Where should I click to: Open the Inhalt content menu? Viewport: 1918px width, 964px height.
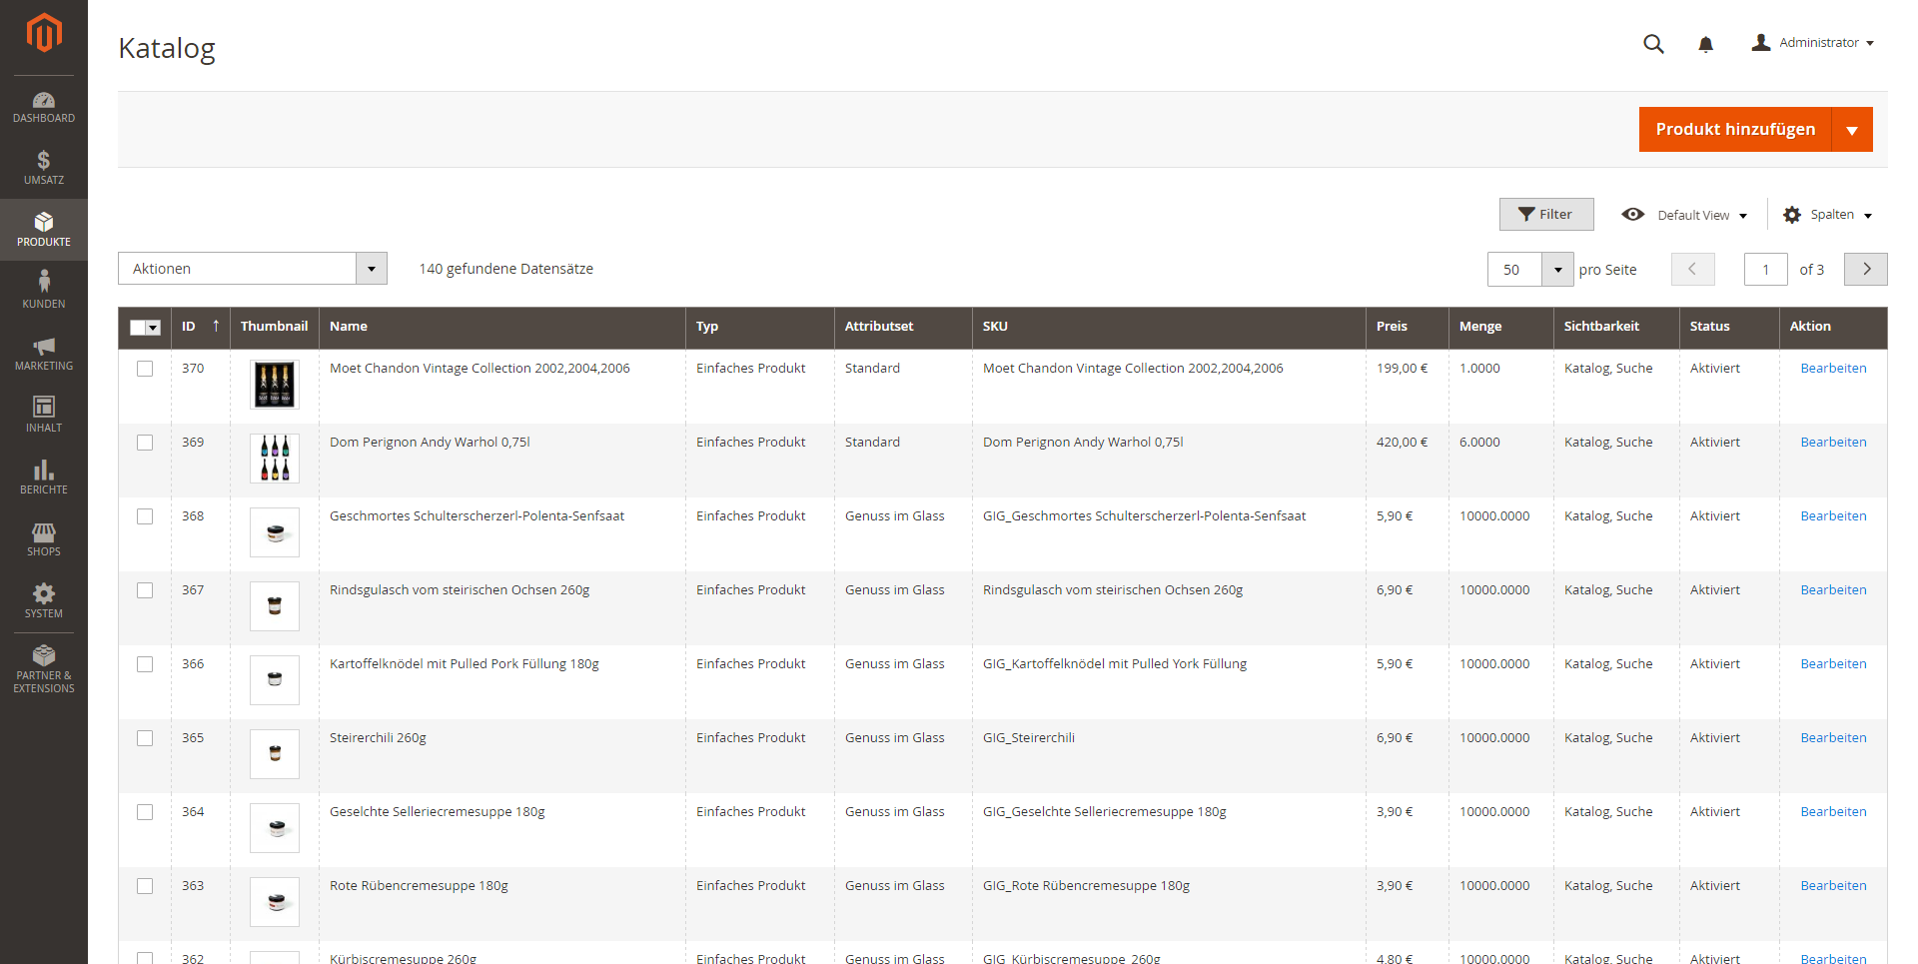[x=44, y=414]
